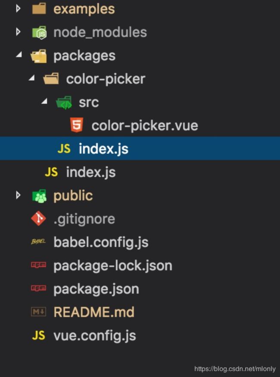Click the node_modules folder icon
Screen dimensions: 280x377
click(39, 32)
